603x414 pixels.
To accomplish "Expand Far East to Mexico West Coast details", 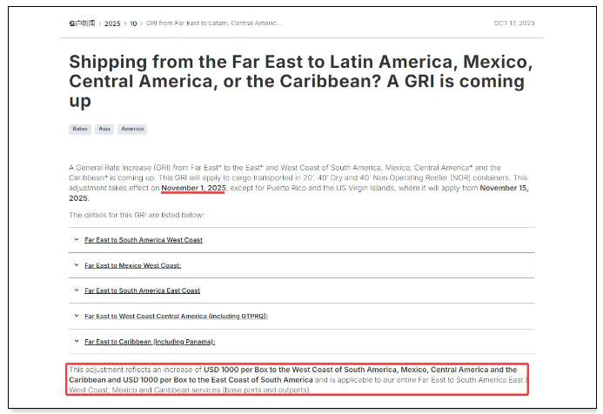I will click(132, 265).
